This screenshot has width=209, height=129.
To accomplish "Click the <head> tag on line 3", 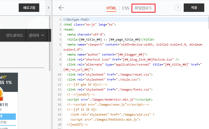I will pyautogui.click(x=69, y=29).
